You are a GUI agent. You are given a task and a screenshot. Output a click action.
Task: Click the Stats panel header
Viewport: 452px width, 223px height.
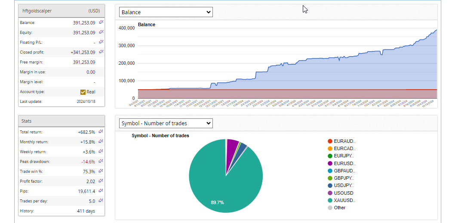point(61,121)
